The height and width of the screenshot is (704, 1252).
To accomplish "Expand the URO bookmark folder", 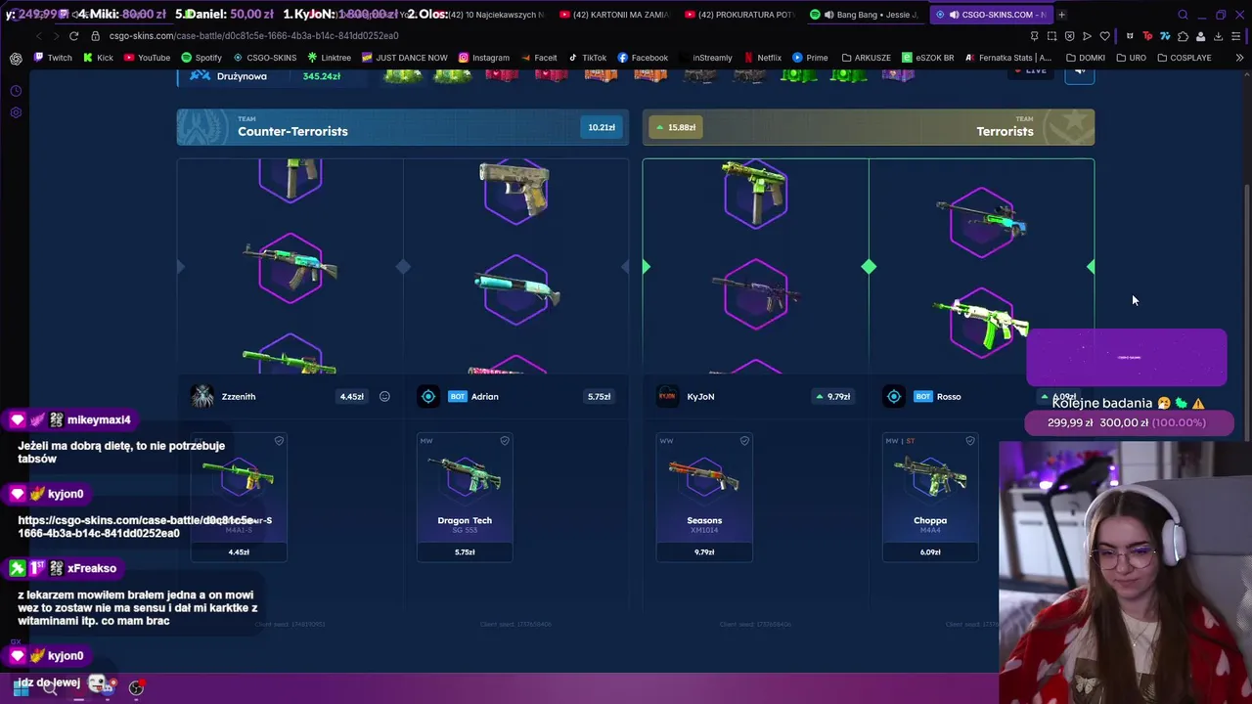I will (x=1131, y=58).
